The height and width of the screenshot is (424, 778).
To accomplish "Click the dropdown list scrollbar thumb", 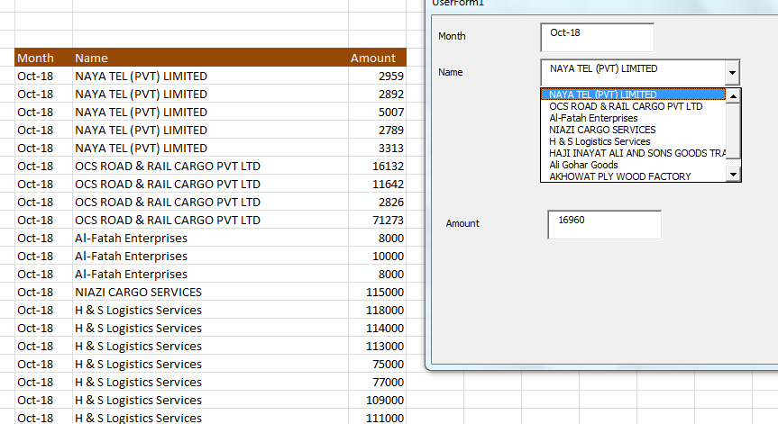I will click(733, 131).
